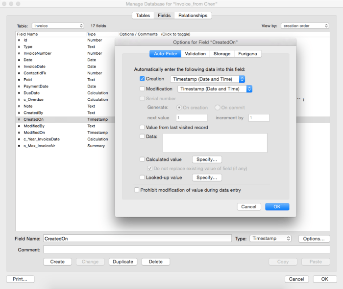Image resolution: width=343 pixels, height=289 pixels.
Task: Click the Comment input field
Action: (x=186, y=249)
